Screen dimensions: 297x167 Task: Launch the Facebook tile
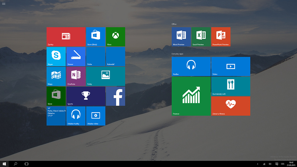pos(115,96)
